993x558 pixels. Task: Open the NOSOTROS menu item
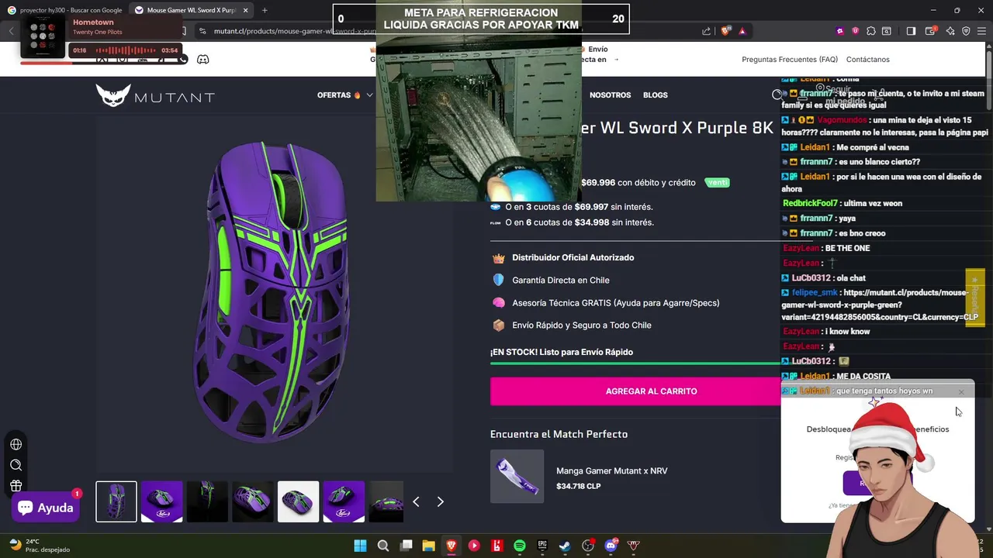coord(610,95)
